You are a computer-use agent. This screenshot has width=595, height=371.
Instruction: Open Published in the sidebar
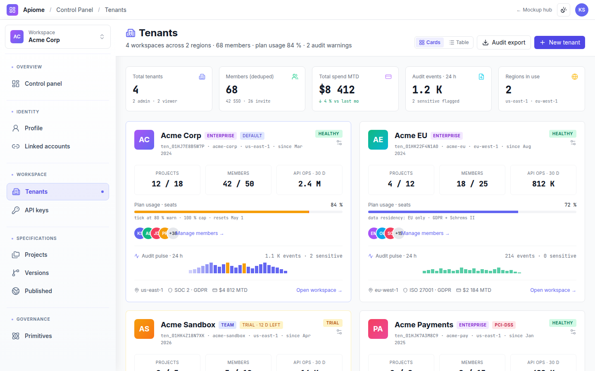pos(58,291)
